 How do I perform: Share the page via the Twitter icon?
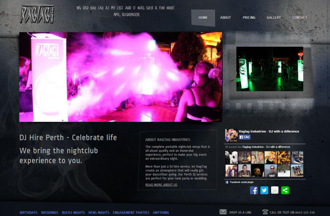pos(264,190)
